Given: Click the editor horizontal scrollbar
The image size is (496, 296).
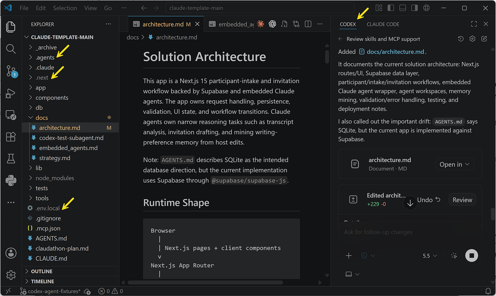Looking at the screenshot, I should coord(205,282).
